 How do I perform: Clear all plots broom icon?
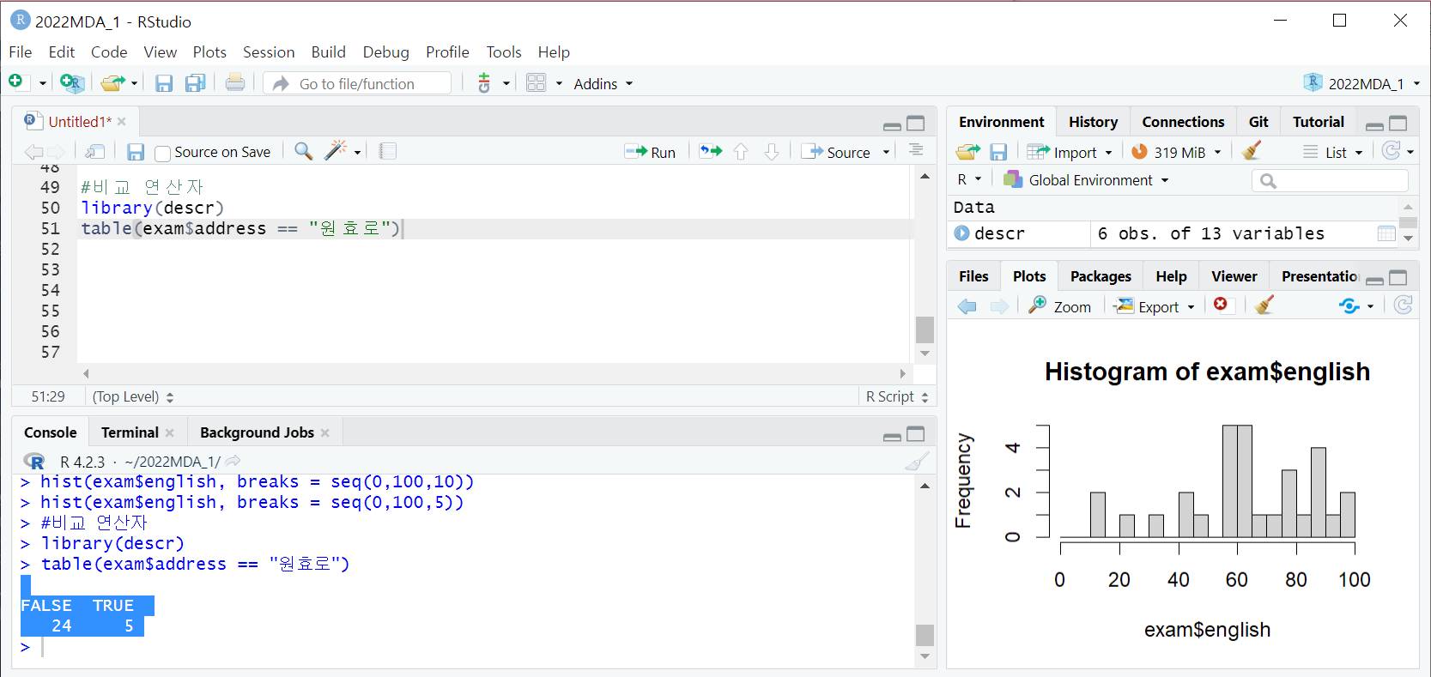1264,305
